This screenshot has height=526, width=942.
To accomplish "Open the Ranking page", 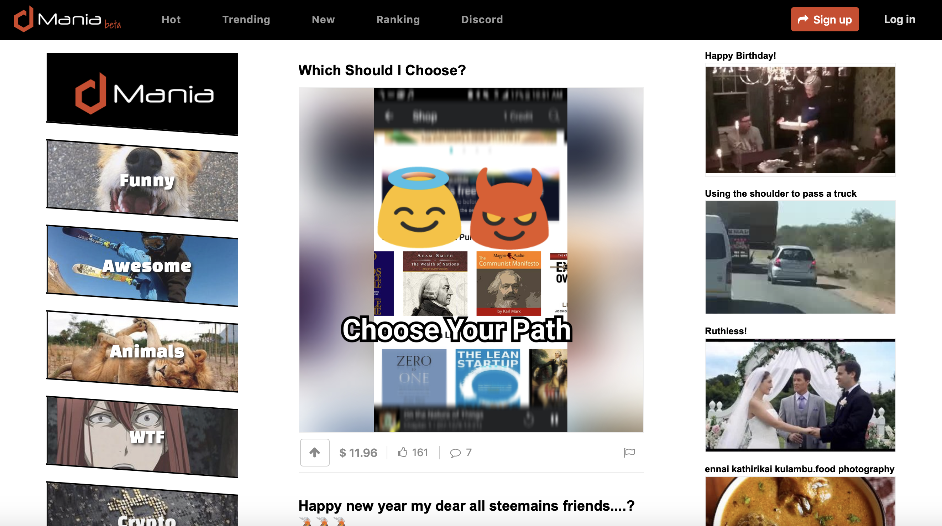I will tap(398, 19).
